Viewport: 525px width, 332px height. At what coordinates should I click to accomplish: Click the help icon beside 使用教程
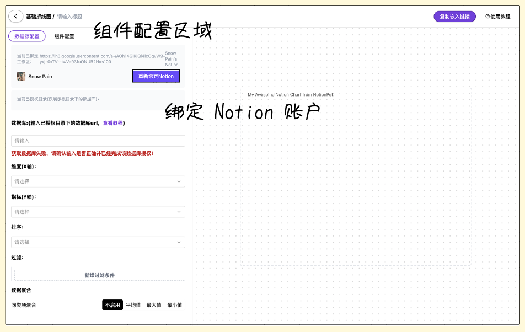[488, 17]
